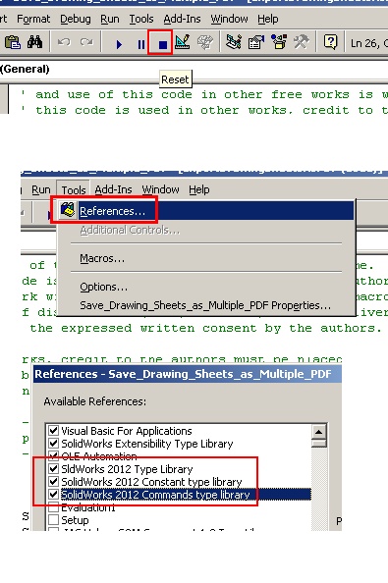Viewport: 388px width, 583px height.
Task: Toggle SolidWorks 2012 Commands type library checkbox
Action: [x=54, y=494]
